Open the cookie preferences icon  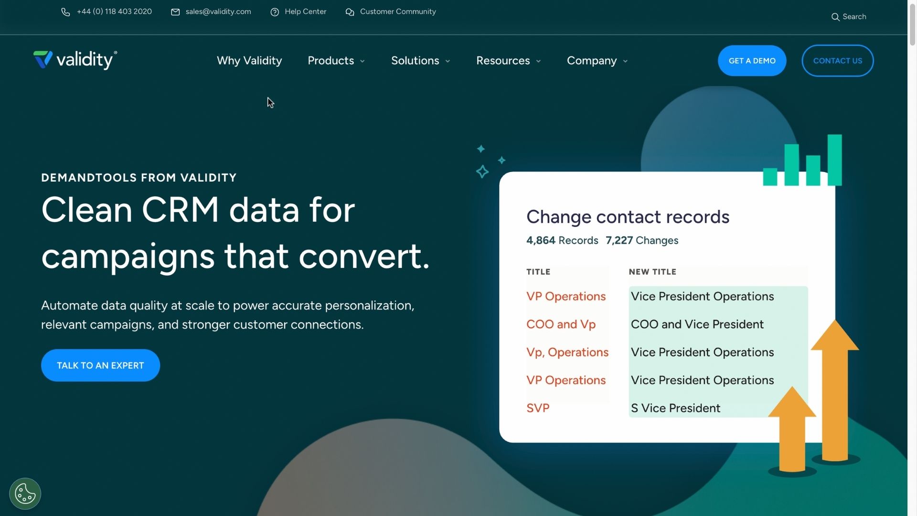coord(25,494)
